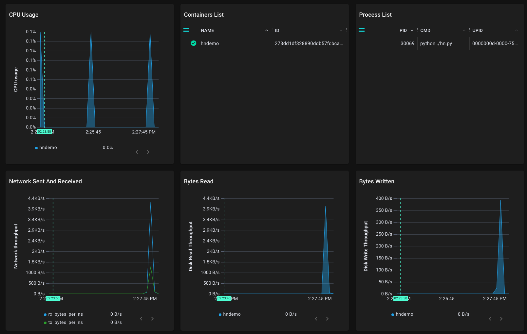Open the Containers List table menu
Viewport: 527px width, 334px height.
click(186, 30)
